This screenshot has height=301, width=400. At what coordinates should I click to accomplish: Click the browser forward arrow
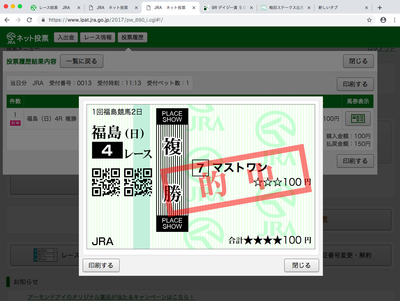(x=18, y=20)
